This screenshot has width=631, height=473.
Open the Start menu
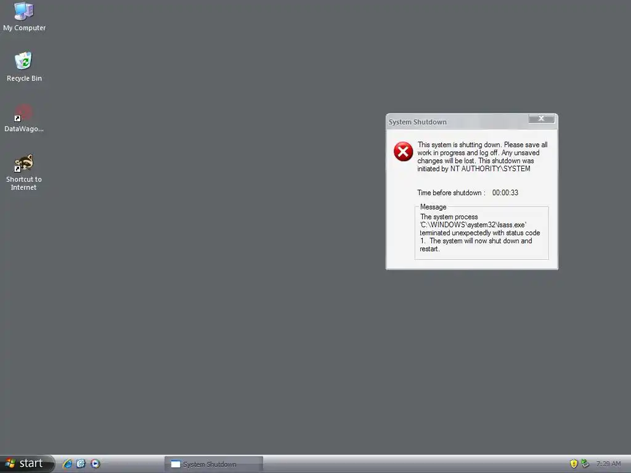(27, 464)
